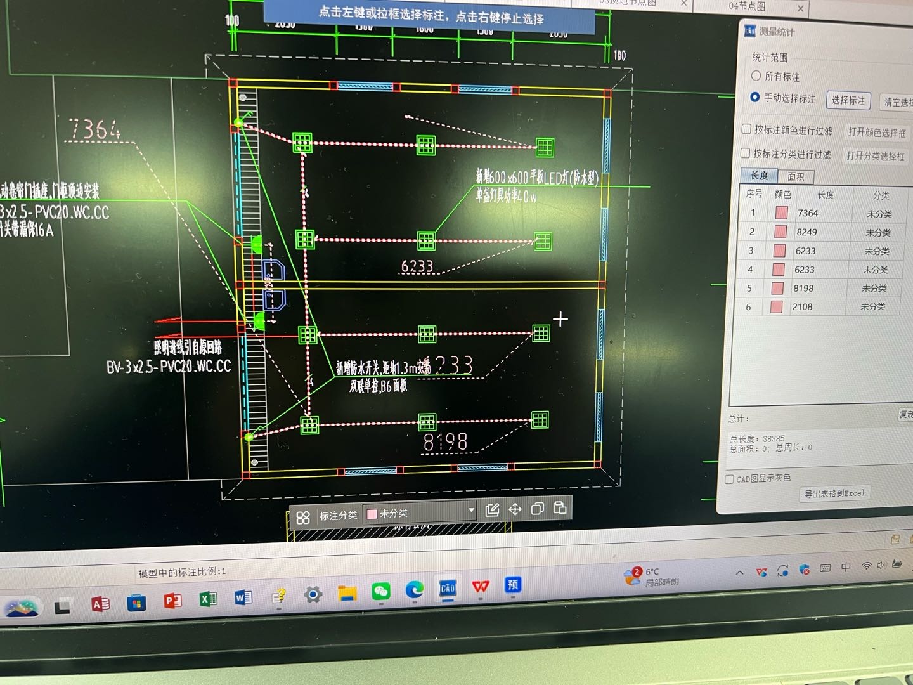Open Task View from taskbar

coord(62,606)
